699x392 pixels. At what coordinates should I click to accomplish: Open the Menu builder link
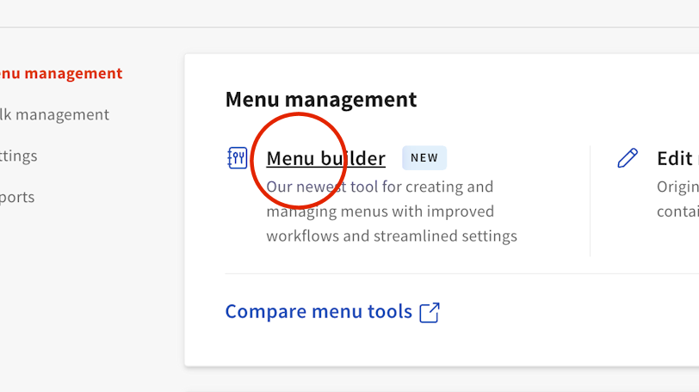(325, 158)
